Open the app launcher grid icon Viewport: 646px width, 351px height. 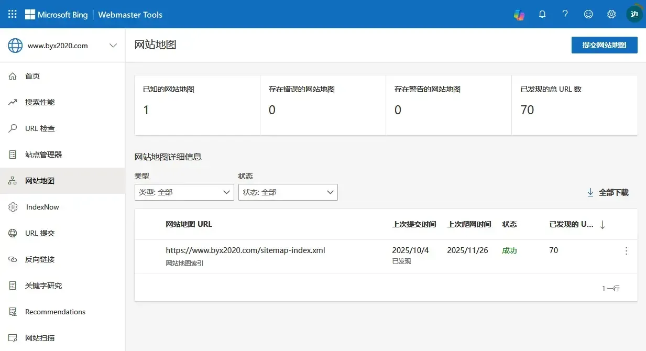[x=13, y=14]
